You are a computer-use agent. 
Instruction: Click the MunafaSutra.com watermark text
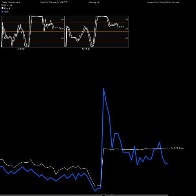tap(169, 2)
